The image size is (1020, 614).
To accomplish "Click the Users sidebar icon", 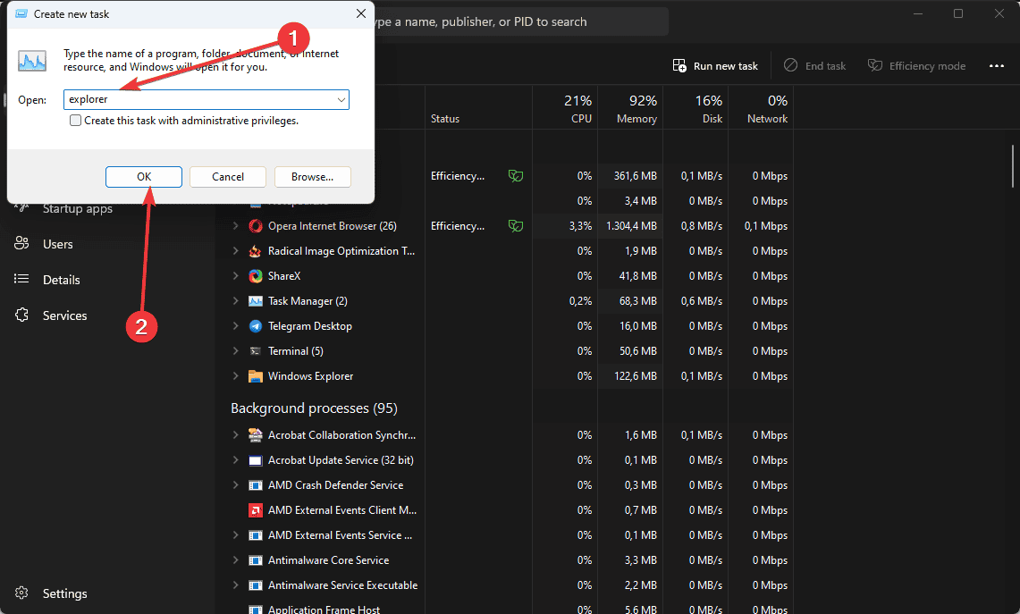I will coord(21,243).
